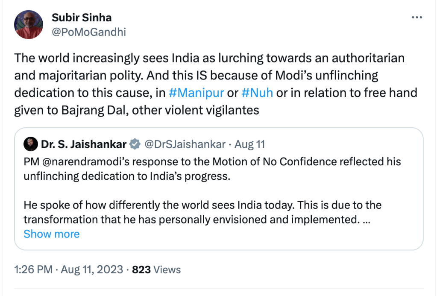The image size is (437, 296).
Task: Click the ellipsis ending the quoted text
Action: (366, 219)
